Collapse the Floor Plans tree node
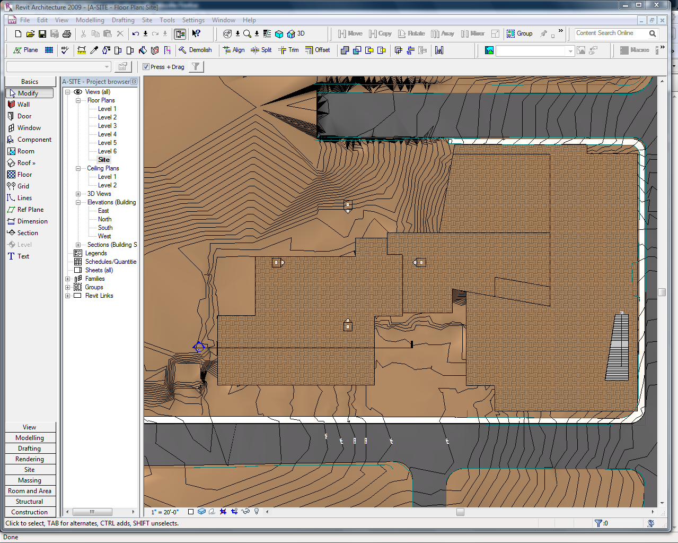The height and width of the screenshot is (543, 678). [x=77, y=100]
